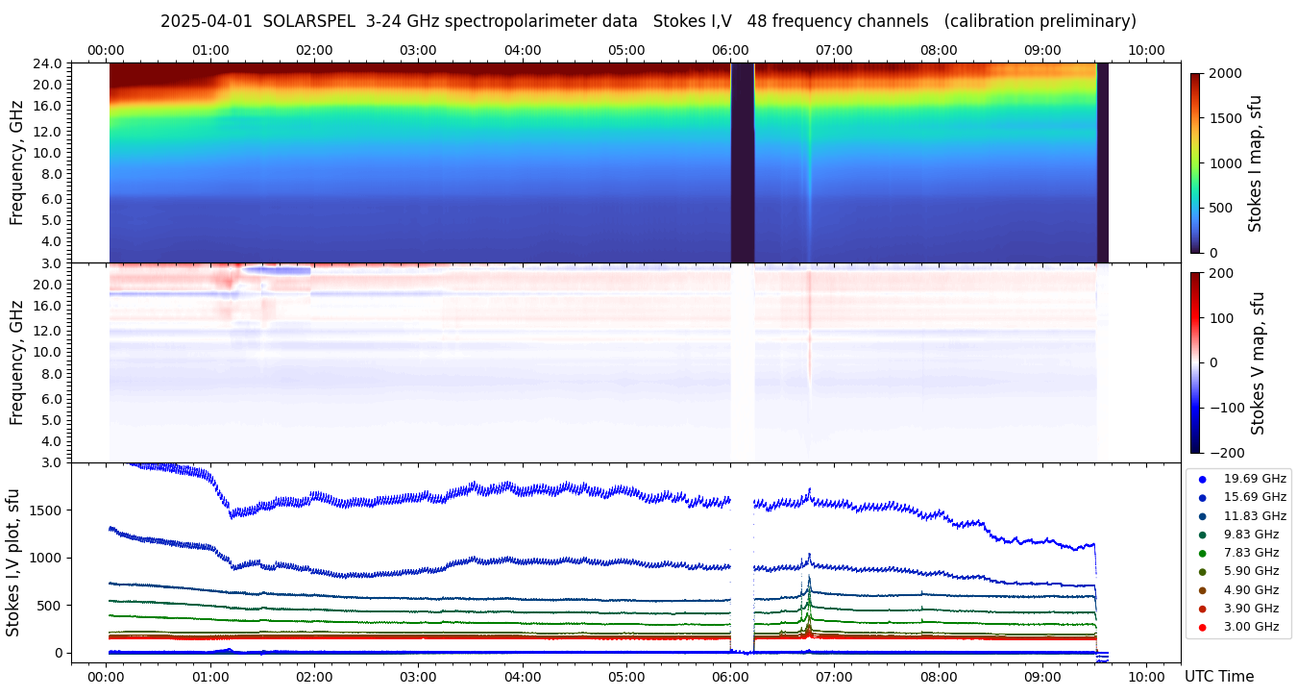Click the 5.90 GHz legend marker dot
This screenshot has height=697, width=1297.
click(1202, 572)
